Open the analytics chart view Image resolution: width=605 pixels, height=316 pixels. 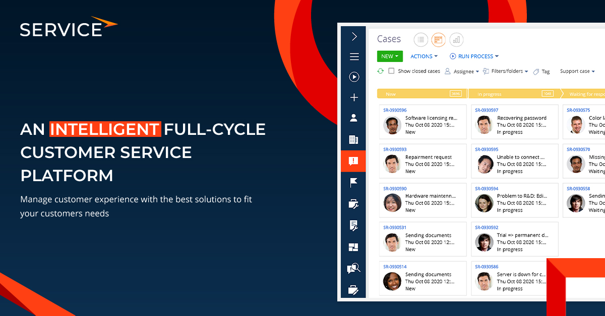click(456, 40)
